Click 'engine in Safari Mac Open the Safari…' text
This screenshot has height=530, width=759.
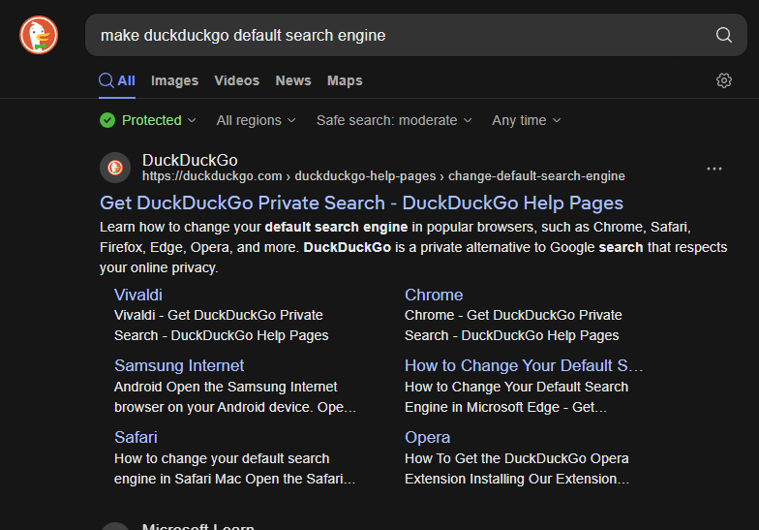point(234,479)
